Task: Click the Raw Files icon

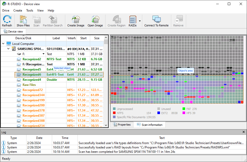Action: click(19, 85)
